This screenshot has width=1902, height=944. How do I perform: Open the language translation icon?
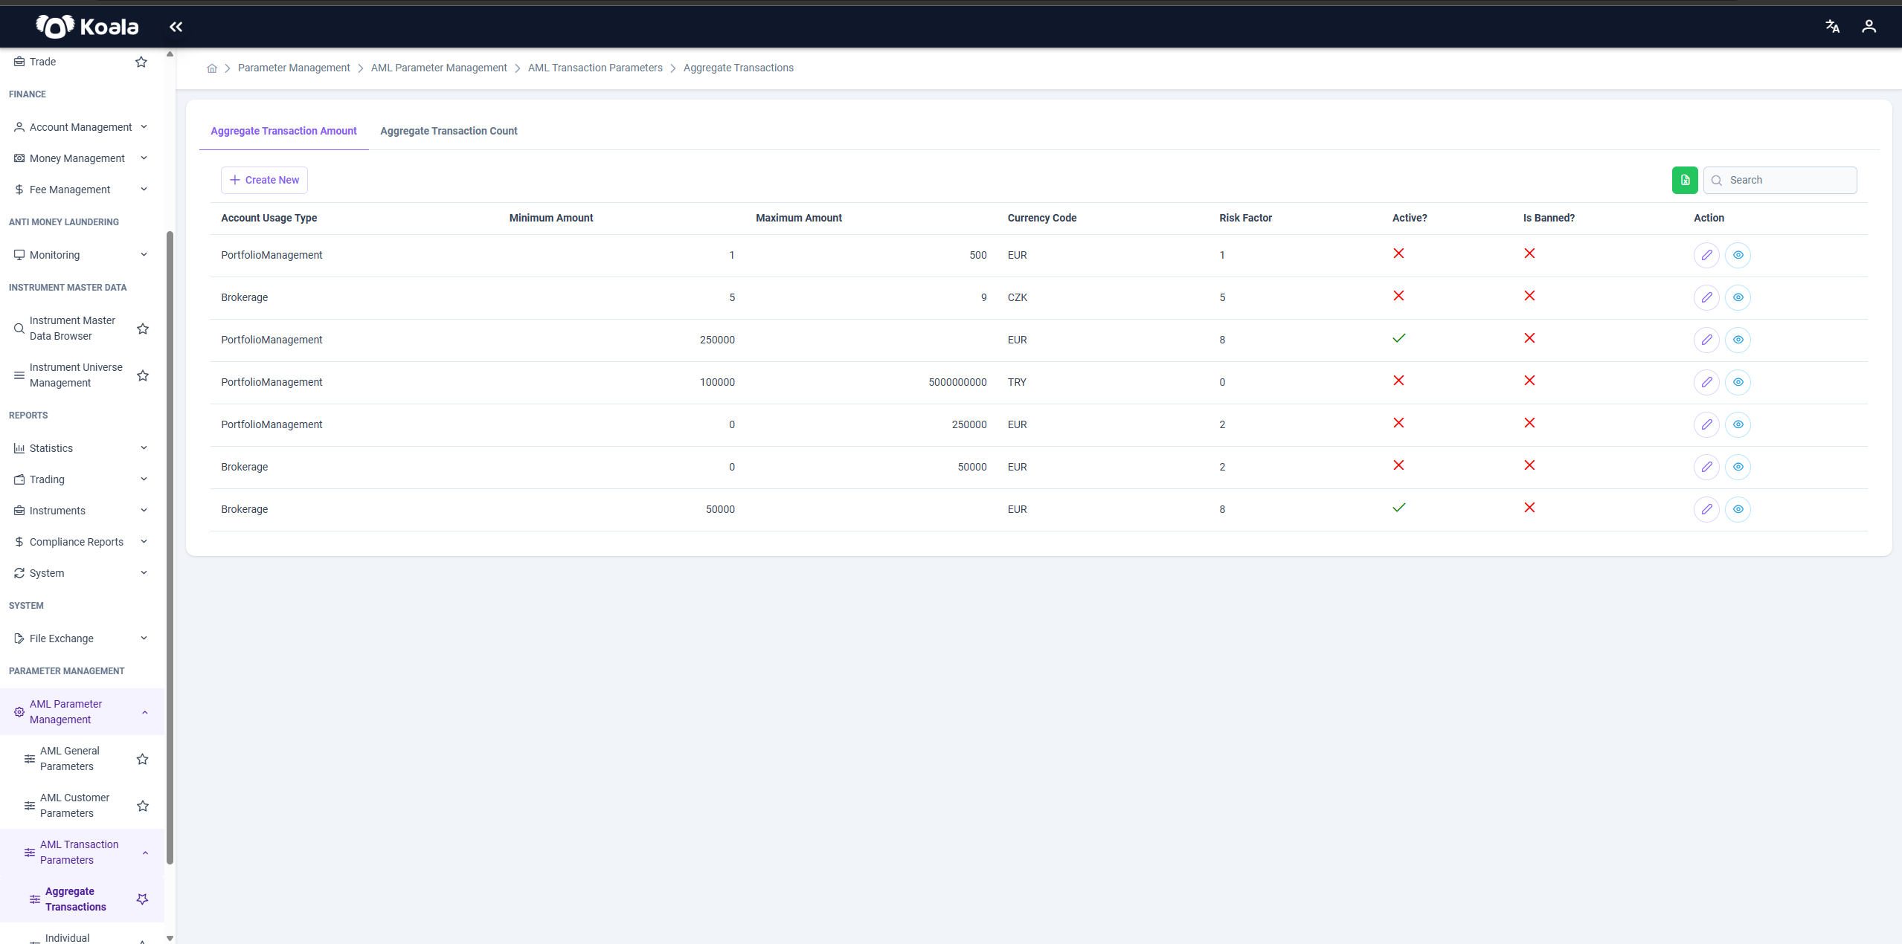coord(1832,27)
